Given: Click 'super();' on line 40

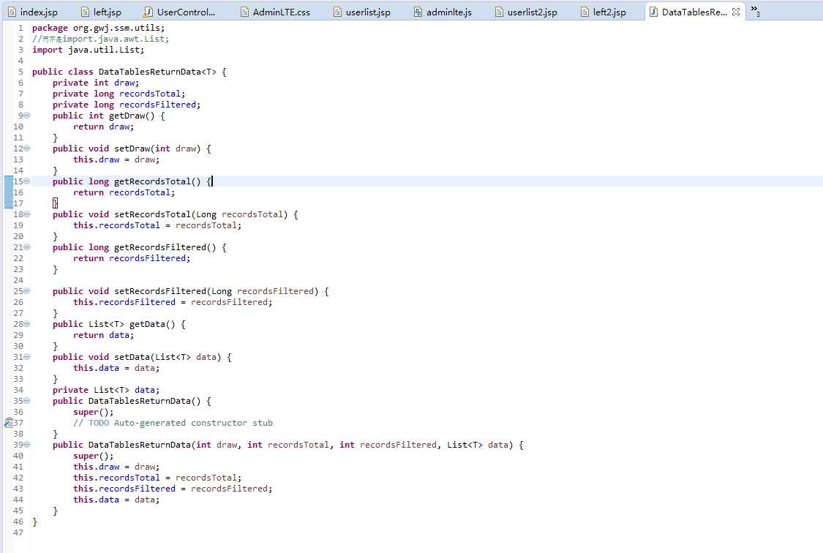Looking at the screenshot, I should point(94,456).
